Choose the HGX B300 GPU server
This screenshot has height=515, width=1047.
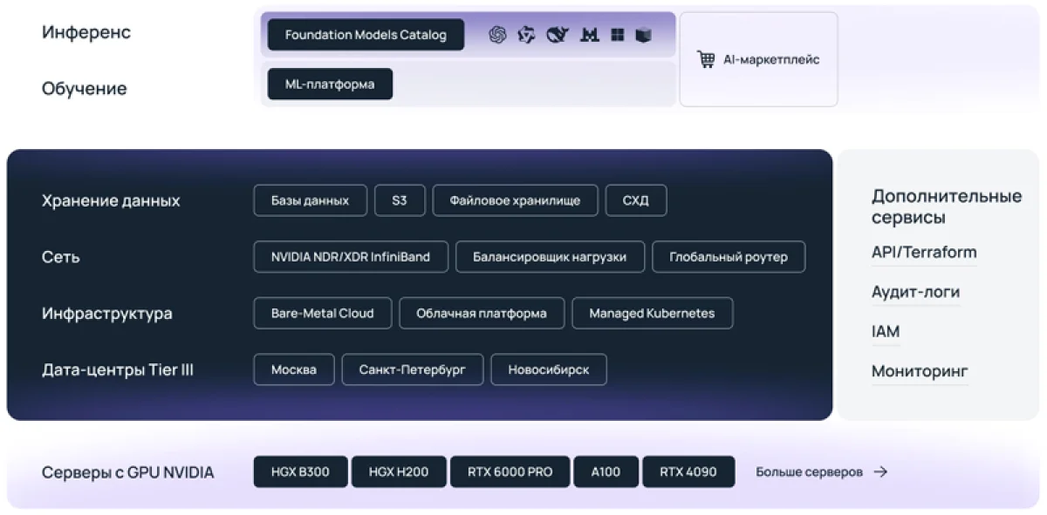[299, 471]
